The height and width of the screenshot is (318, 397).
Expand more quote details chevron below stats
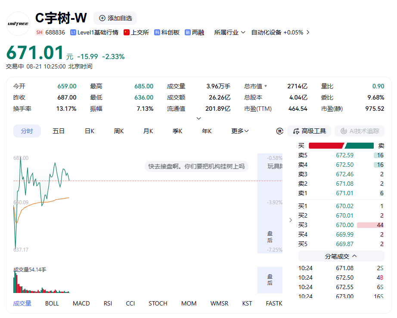click(199, 118)
